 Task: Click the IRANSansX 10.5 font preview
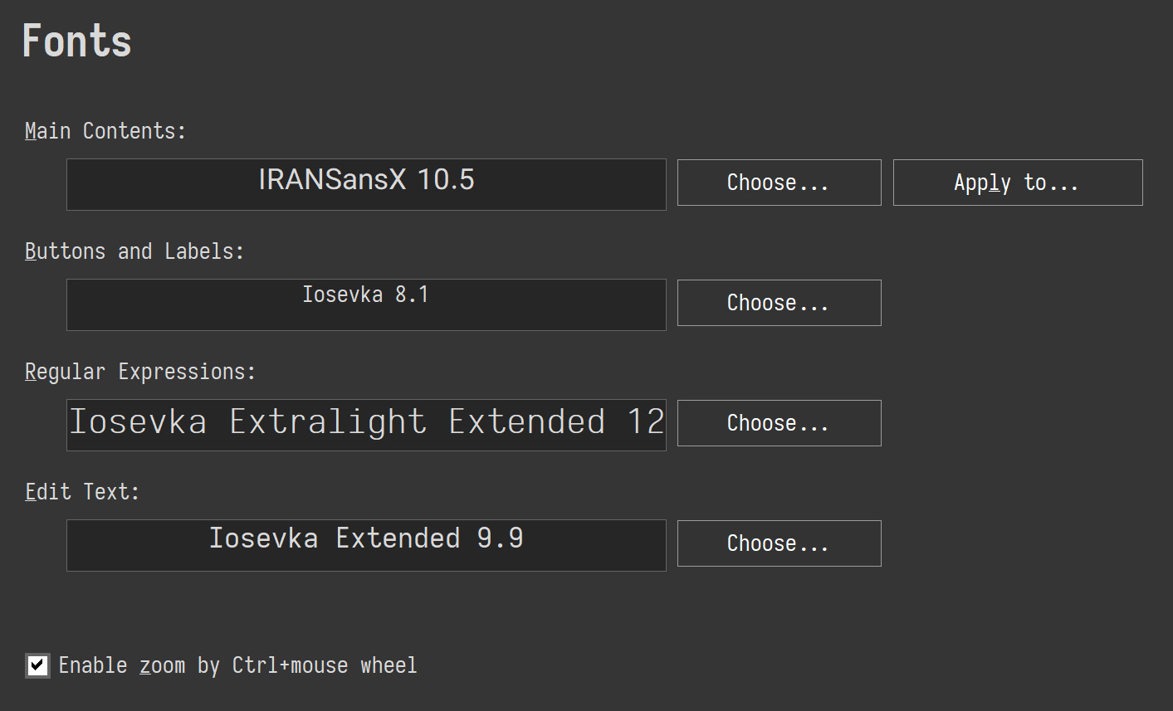coord(366,184)
